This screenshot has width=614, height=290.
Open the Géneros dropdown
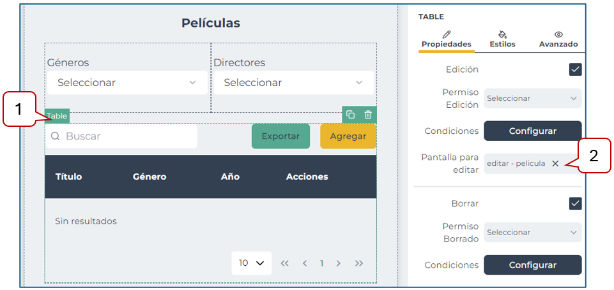pyautogui.click(x=127, y=83)
